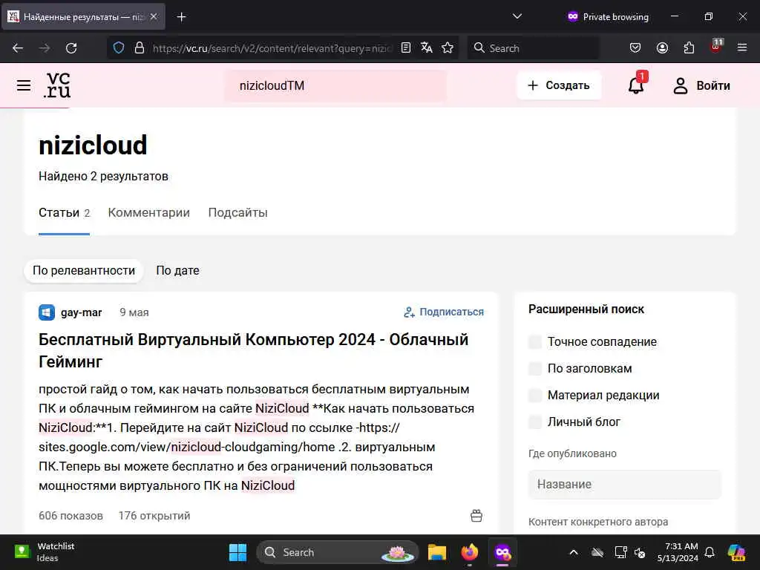Close the Найденные результаты tab
Image resolution: width=760 pixels, height=570 pixels.
(x=154, y=16)
